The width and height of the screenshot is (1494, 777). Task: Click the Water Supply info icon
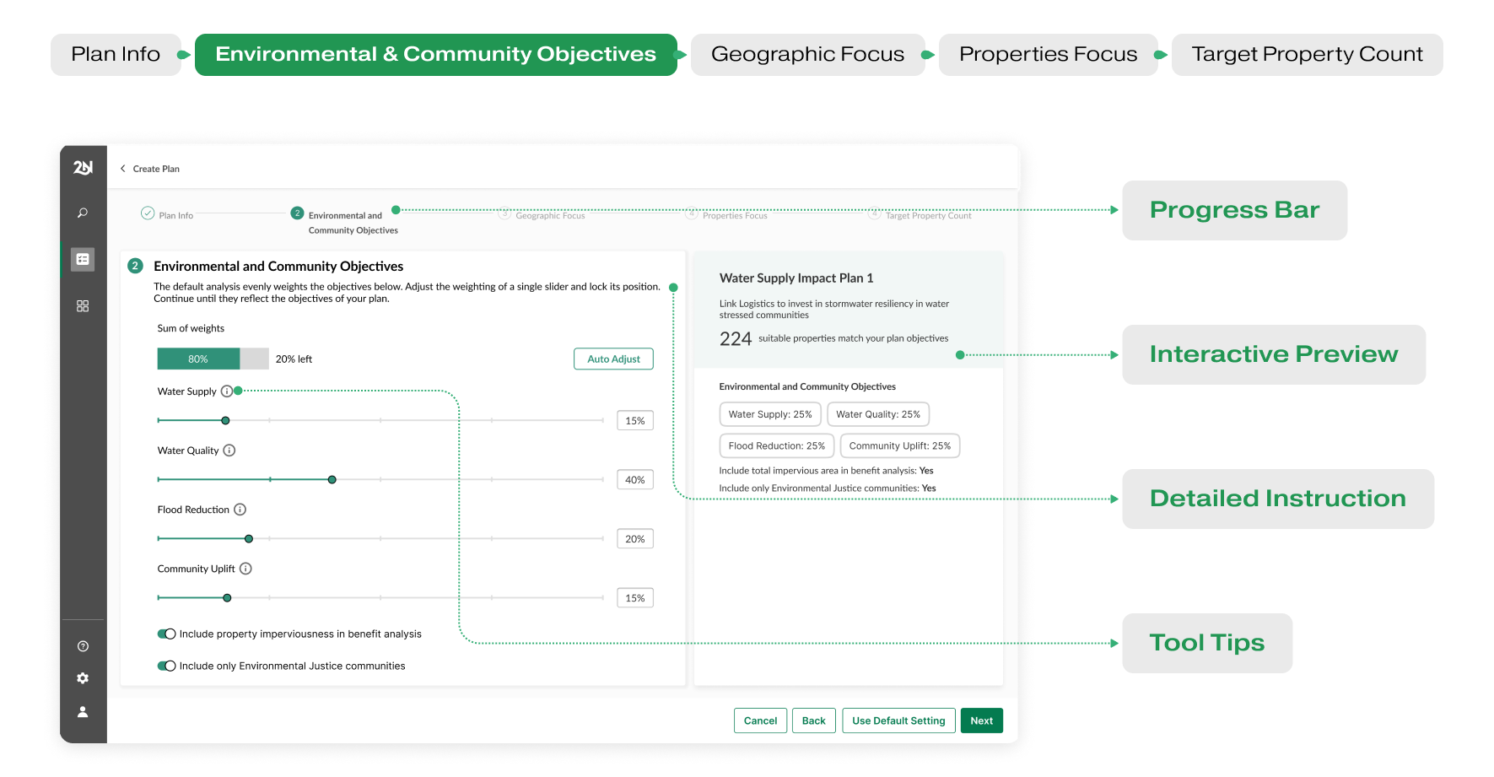pos(226,391)
